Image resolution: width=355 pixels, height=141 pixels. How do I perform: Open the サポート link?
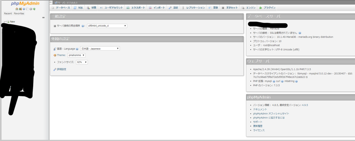point(258,122)
